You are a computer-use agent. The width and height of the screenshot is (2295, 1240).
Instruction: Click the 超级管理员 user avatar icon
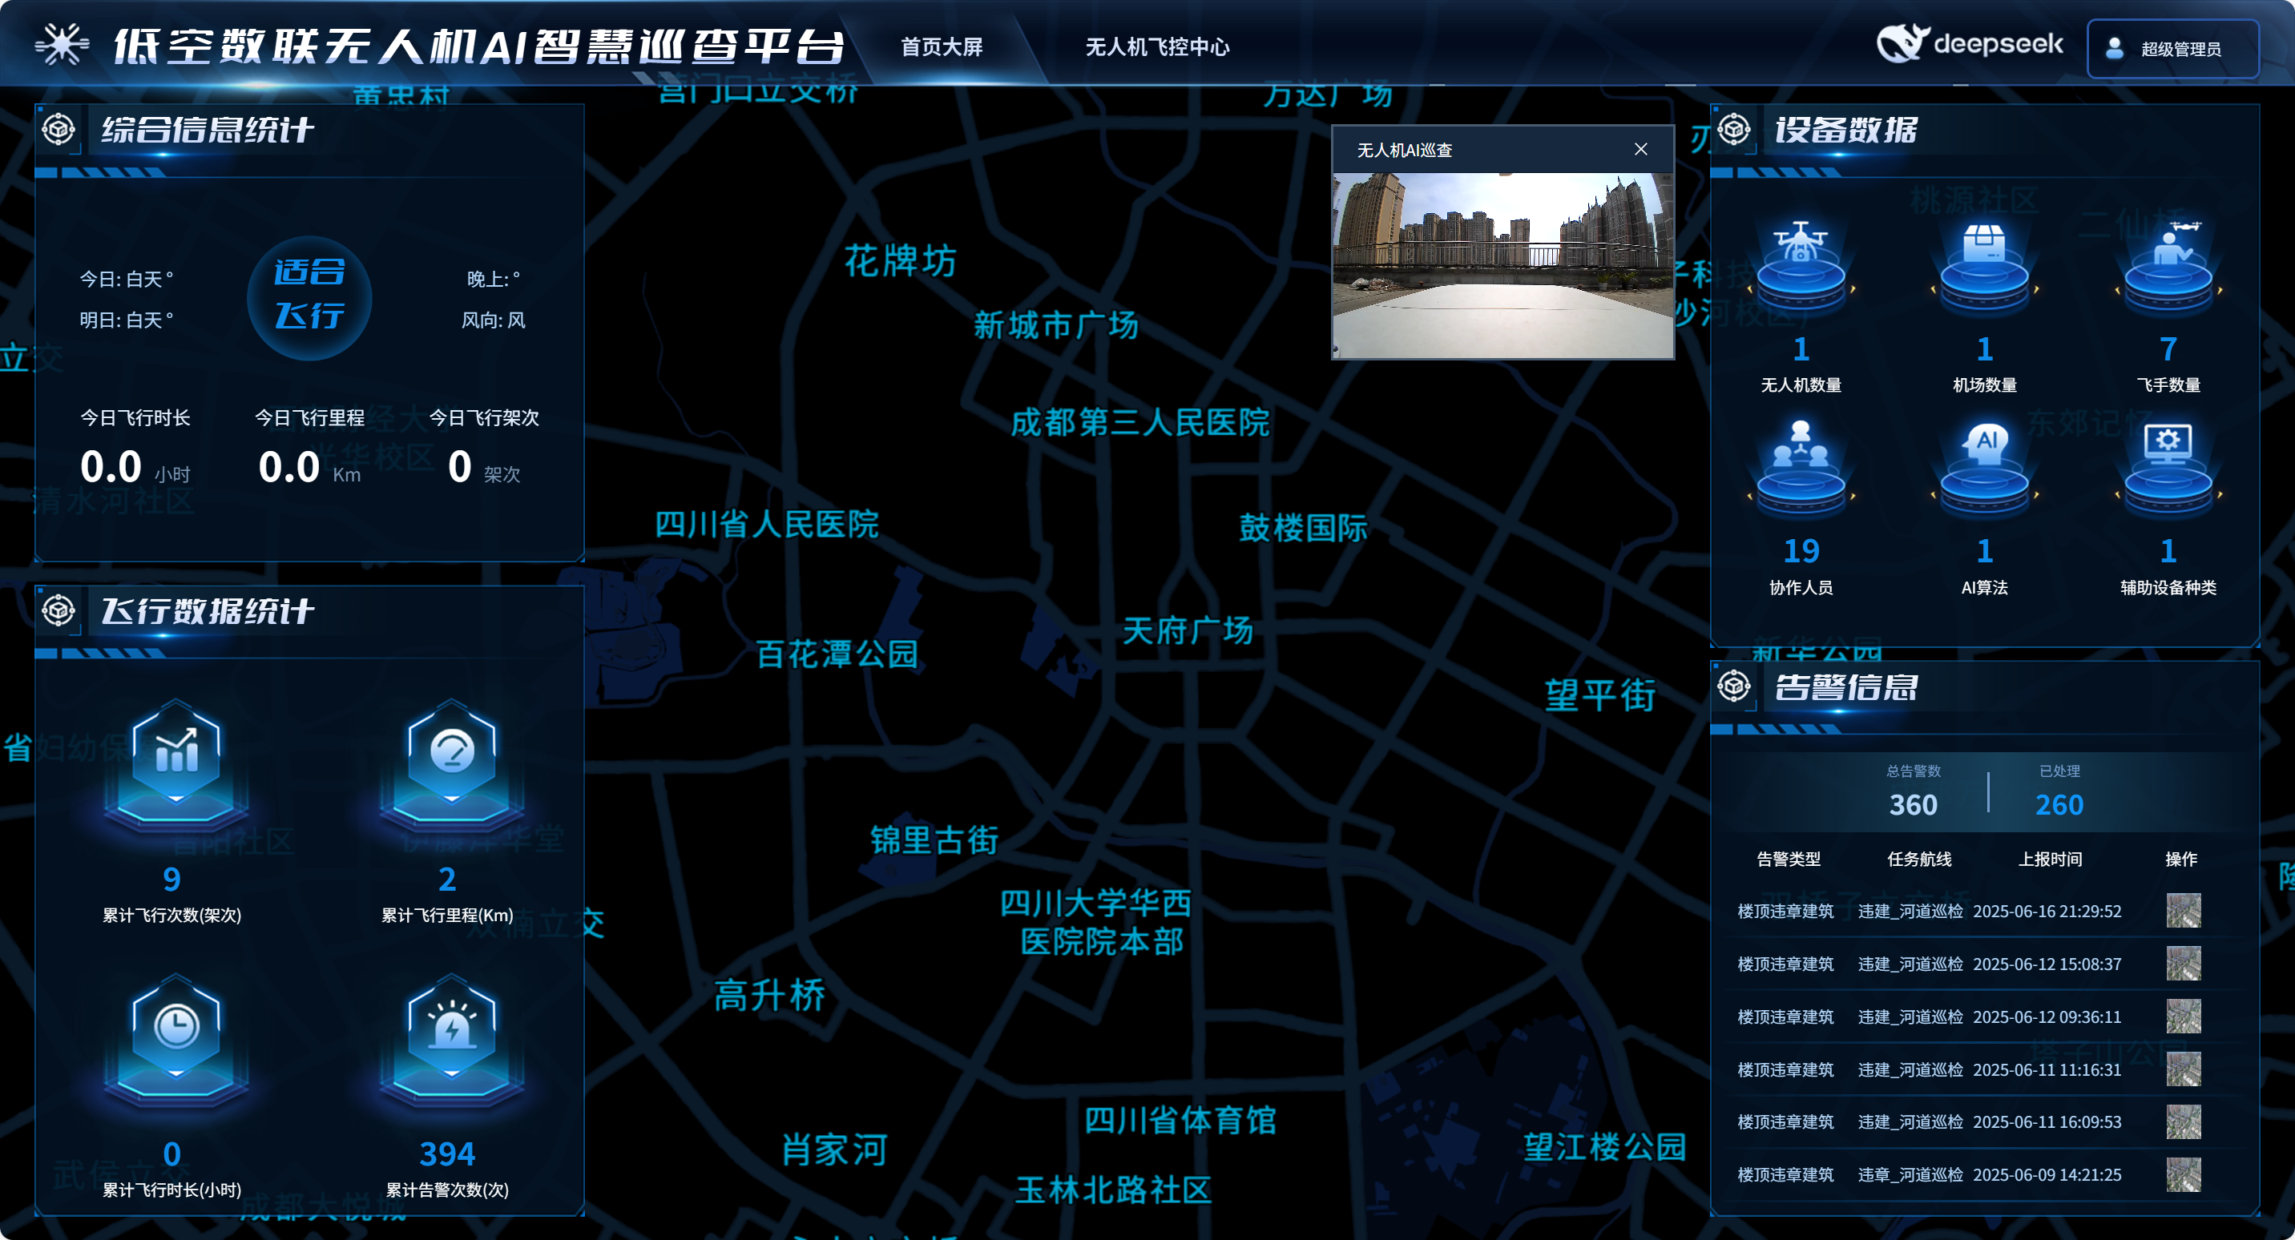2114,48
